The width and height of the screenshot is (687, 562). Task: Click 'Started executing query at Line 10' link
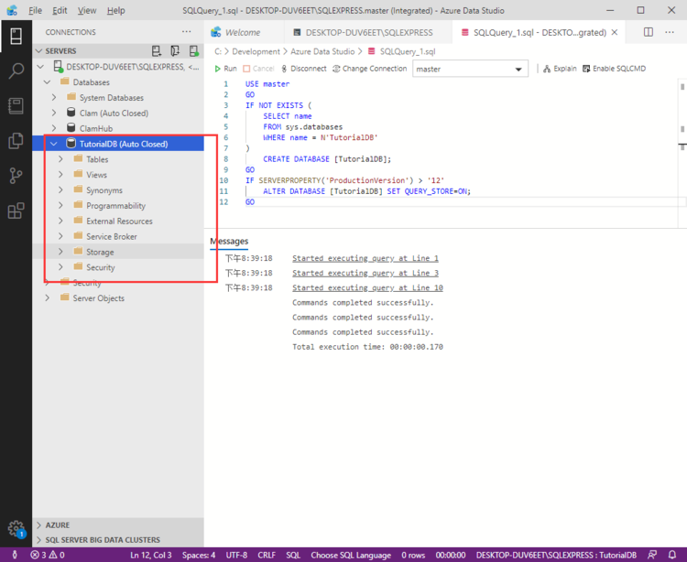pyautogui.click(x=367, y=288)
